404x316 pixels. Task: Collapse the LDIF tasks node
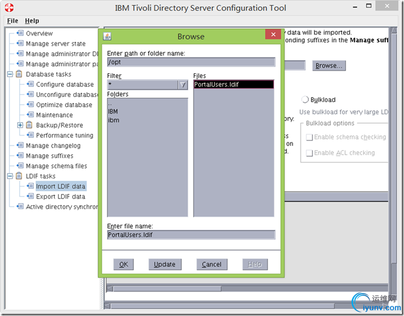pyautogui.click(x=10, y=176)
